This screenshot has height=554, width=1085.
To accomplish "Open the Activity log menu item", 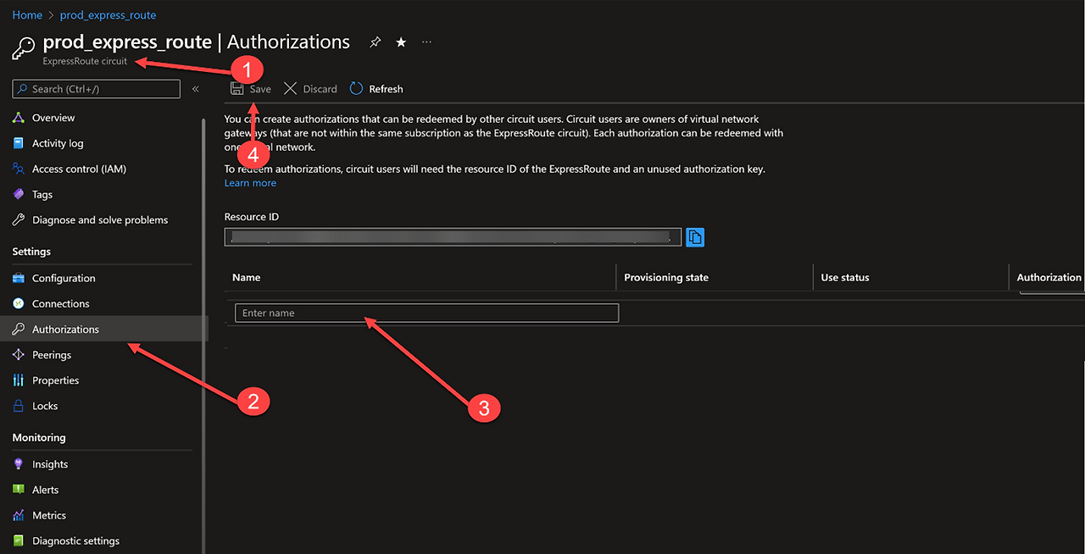I will [58, 143].
